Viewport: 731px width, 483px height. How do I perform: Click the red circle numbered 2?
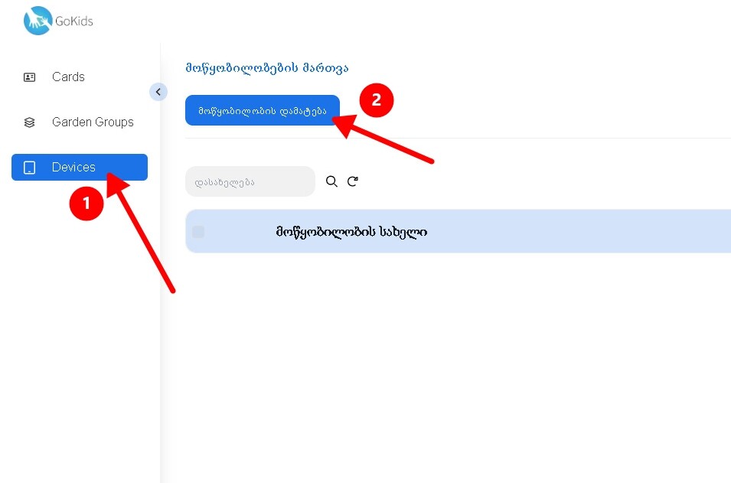point(377,100)
